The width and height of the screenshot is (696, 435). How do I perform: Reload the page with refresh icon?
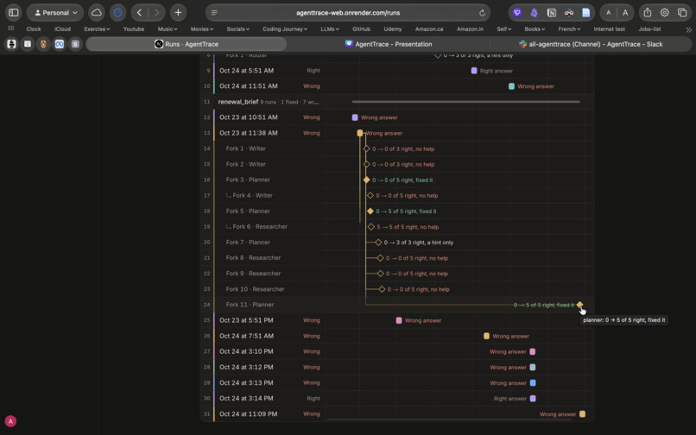click(x=482, y=13)
